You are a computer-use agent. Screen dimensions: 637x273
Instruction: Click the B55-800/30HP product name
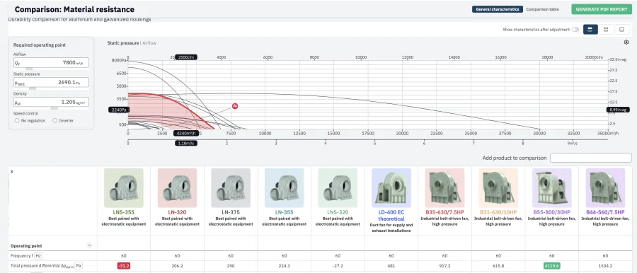(551, 212)
